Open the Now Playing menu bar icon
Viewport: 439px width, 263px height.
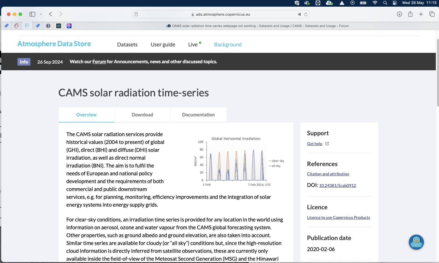point(352,3)
